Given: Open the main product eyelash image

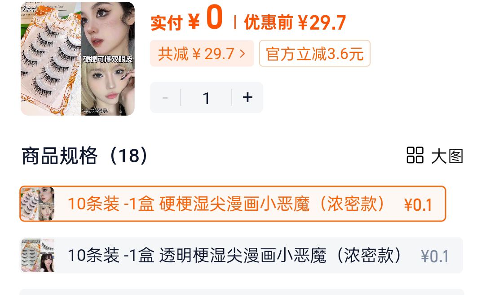Looking at the screenshot, I should click(78, 59).
